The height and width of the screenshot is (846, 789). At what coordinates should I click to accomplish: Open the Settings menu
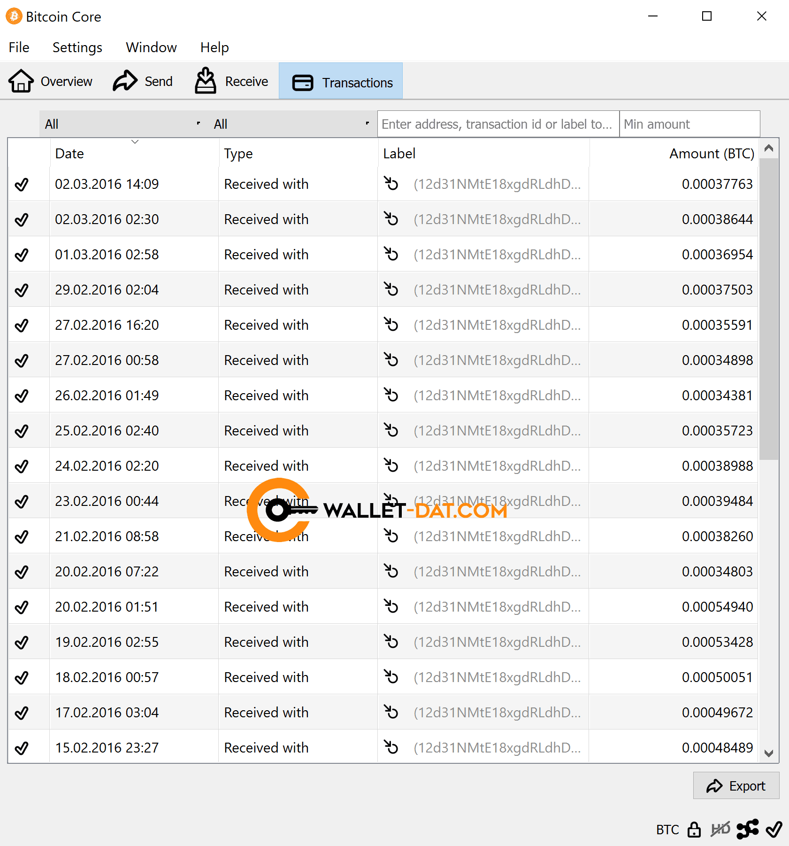point(77,47)
